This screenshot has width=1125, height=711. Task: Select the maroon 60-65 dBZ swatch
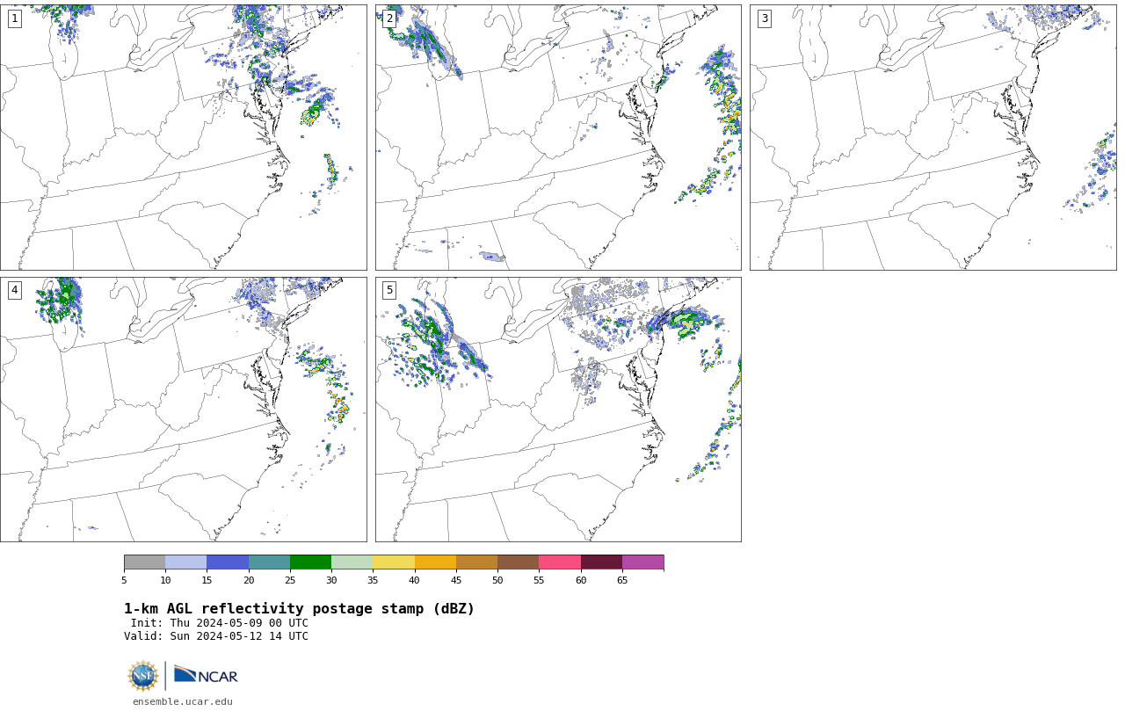click(x=601, y=562)
